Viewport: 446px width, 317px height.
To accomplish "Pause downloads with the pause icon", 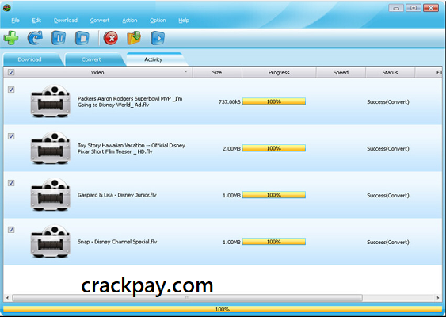I will (59, 38).
